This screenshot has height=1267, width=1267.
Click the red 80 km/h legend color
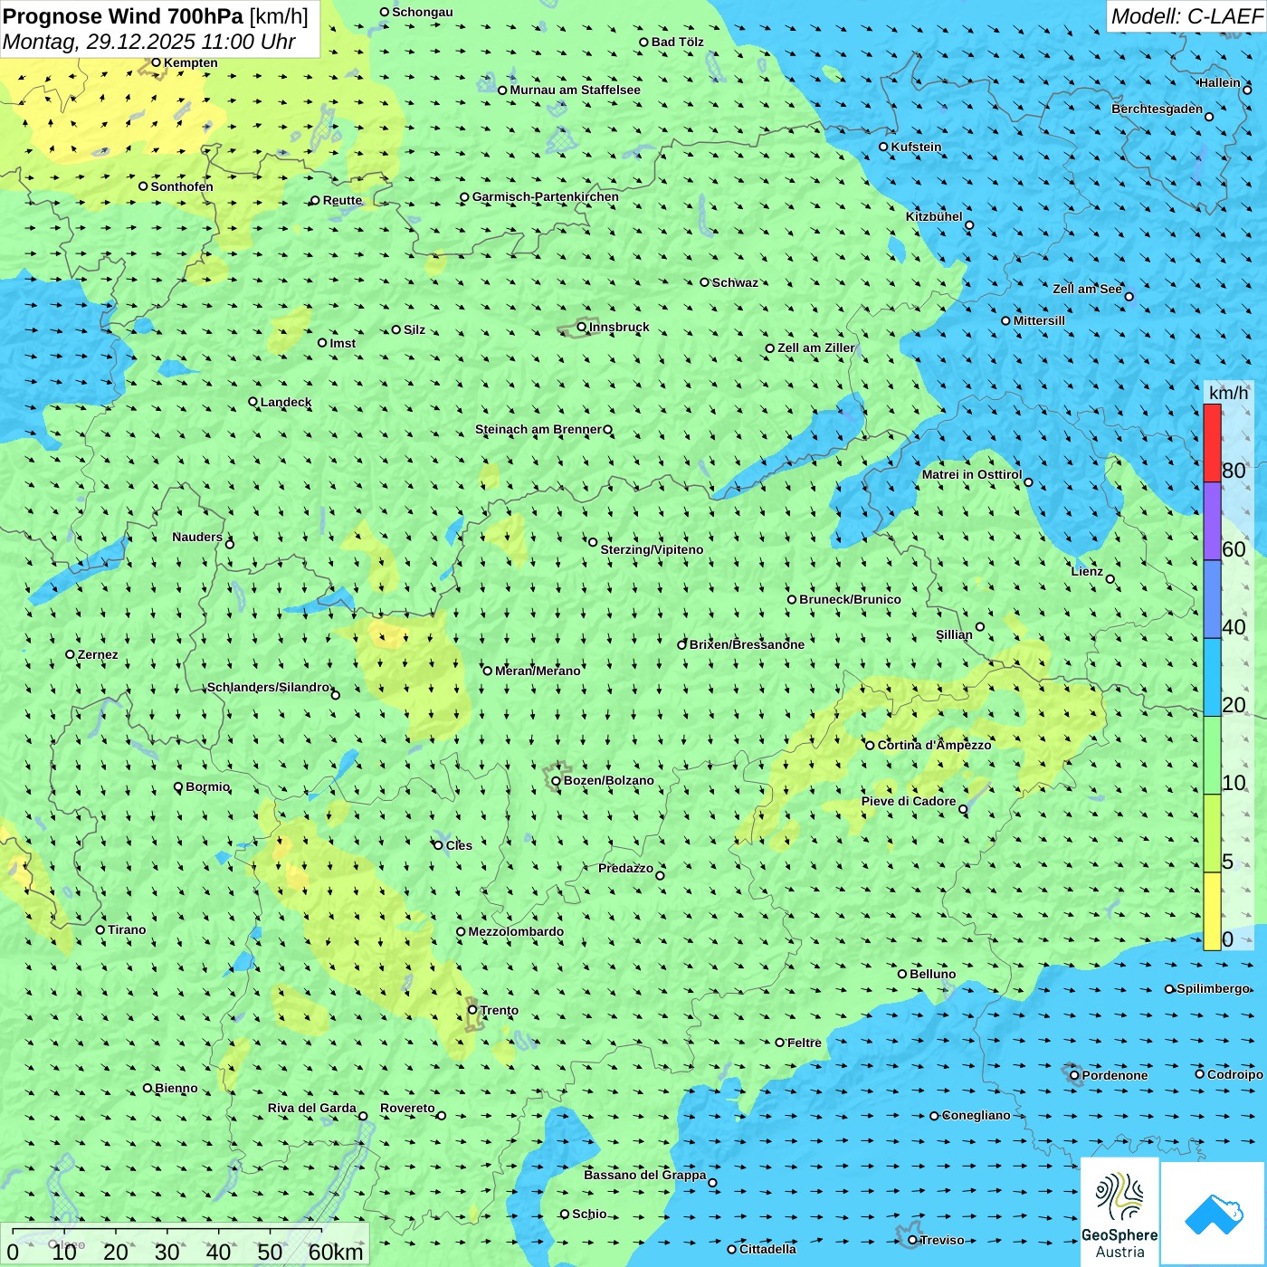[1212, 443]
